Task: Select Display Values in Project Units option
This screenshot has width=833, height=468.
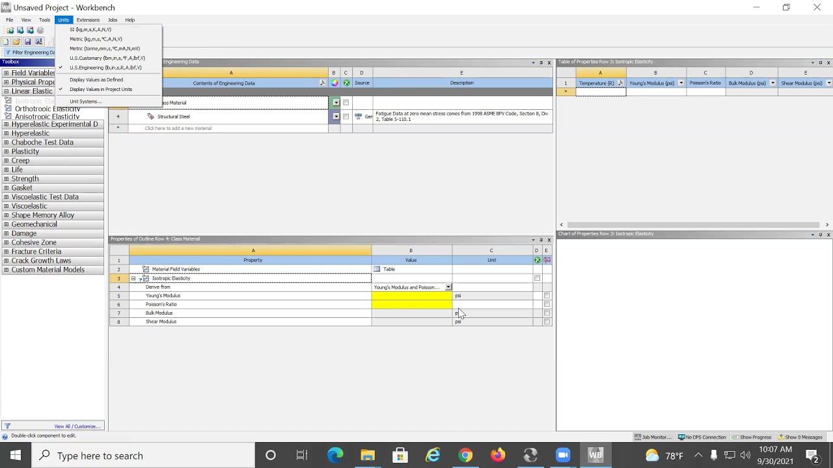Action: pyautogui.click(x=101, y=89)
